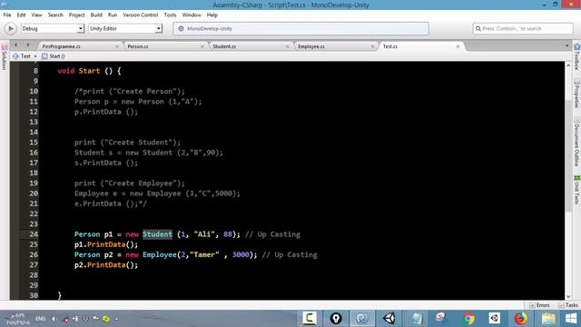Click line number 24 in the gutter

[x=34, y=234]
